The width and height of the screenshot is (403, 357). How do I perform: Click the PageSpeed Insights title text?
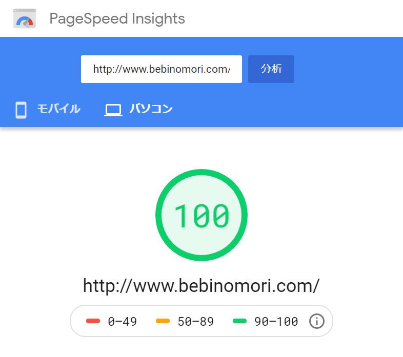click(x=117, y=19)
